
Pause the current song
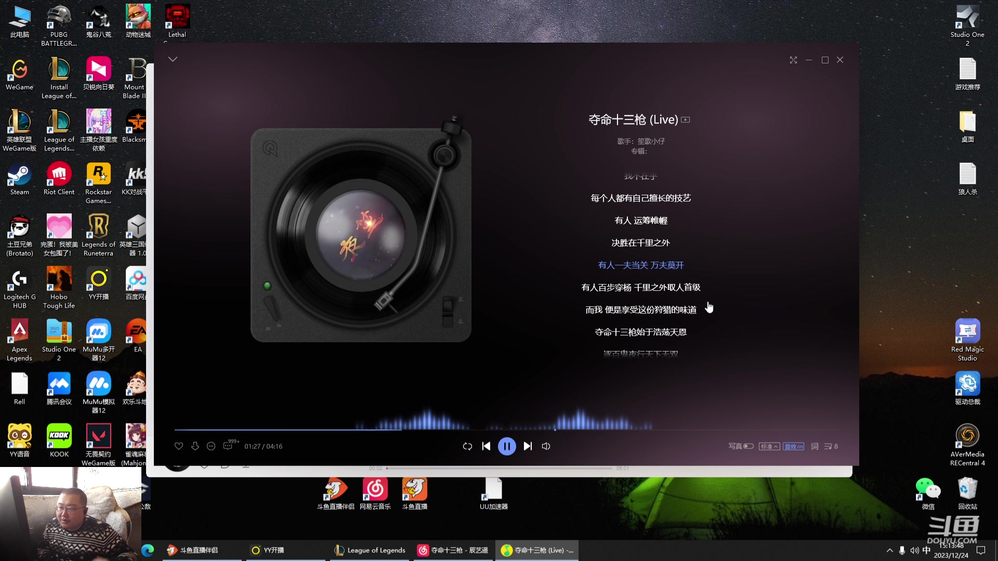pyautogui.click(x=507, y=446)
